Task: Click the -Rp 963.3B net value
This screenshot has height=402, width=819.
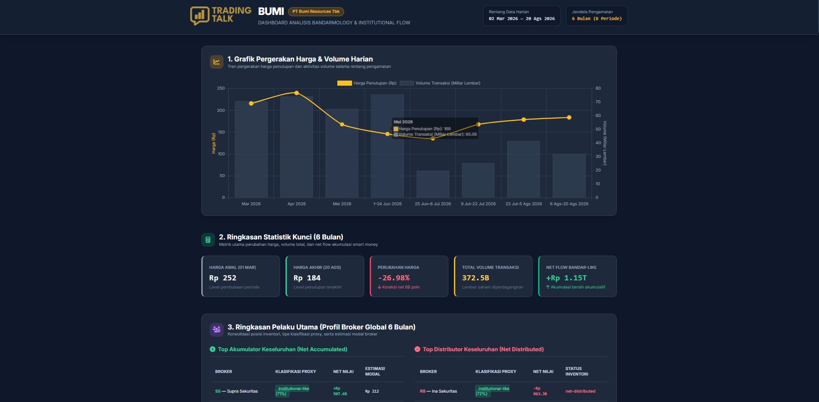Action: pos(540,391)
